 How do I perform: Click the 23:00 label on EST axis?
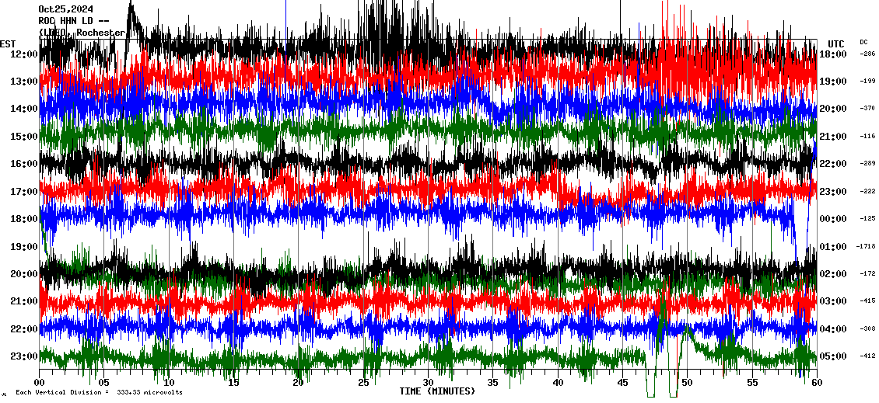(x=24, y=356)
